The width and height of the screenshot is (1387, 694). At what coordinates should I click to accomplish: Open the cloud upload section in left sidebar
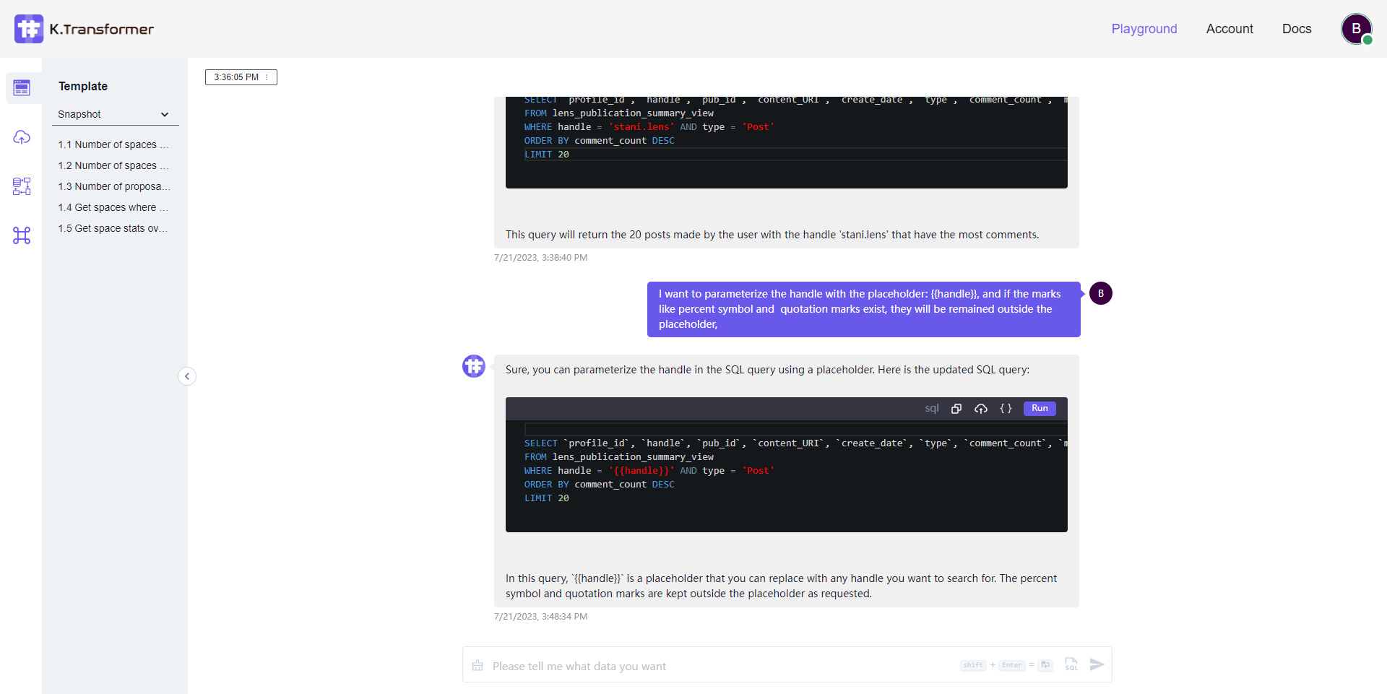tap(22, 137)
